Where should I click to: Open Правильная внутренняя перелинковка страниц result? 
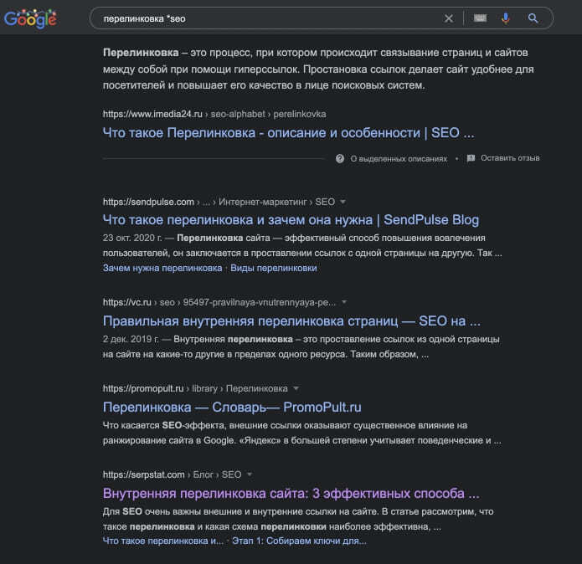(291, 320)
